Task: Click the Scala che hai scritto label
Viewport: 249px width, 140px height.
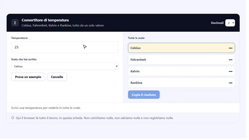Action: point(24,59)
